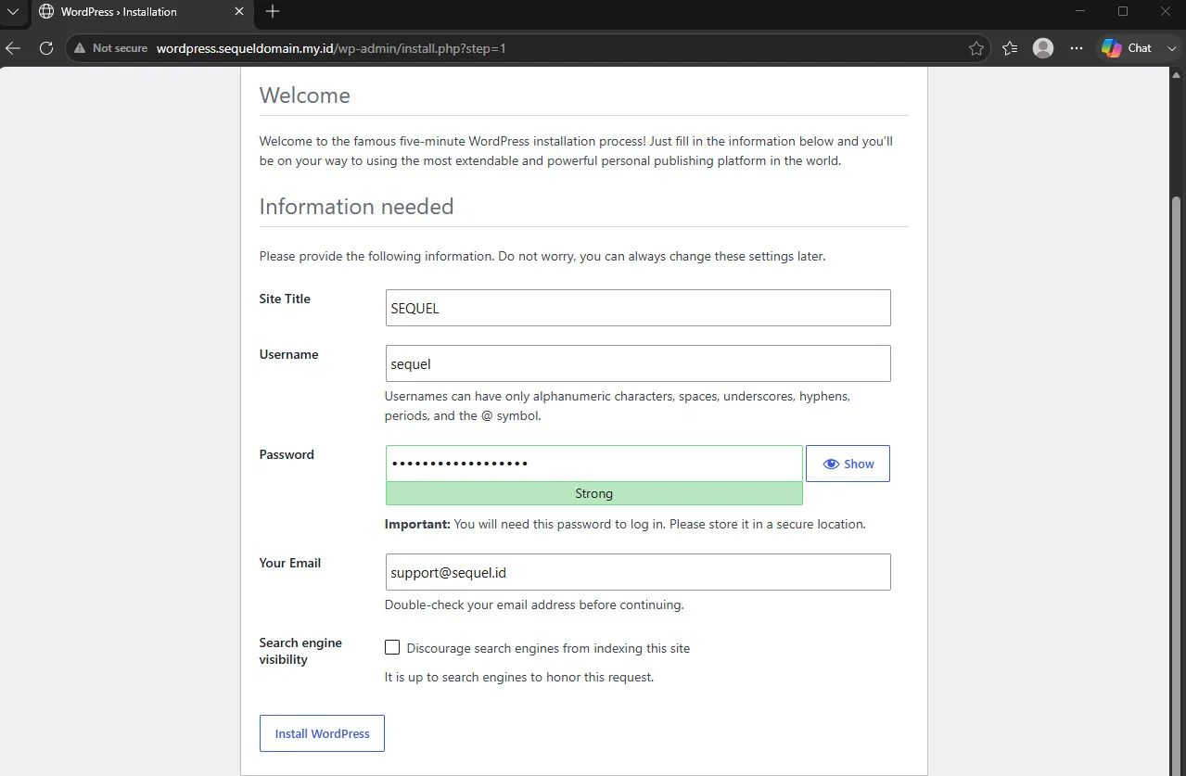Show the password with the eye button
The image size is (1186, 776).
point(848,464)
